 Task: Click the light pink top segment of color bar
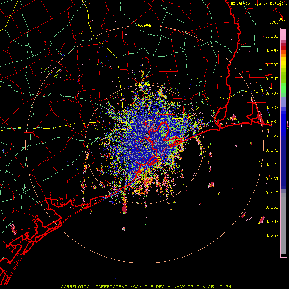point(284,34)
